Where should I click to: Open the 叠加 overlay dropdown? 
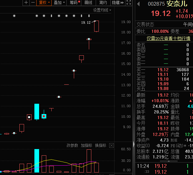coord(59,2)
